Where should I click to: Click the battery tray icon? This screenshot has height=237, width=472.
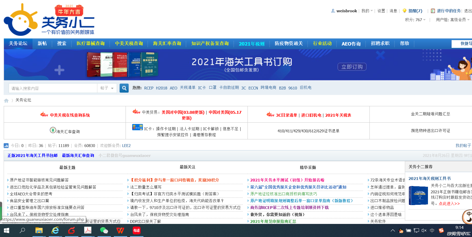408,230
